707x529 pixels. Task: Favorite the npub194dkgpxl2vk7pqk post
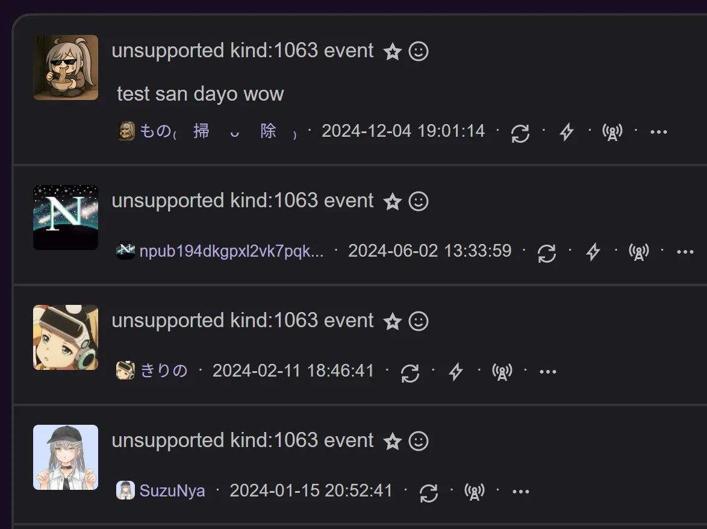pos(393,202)
